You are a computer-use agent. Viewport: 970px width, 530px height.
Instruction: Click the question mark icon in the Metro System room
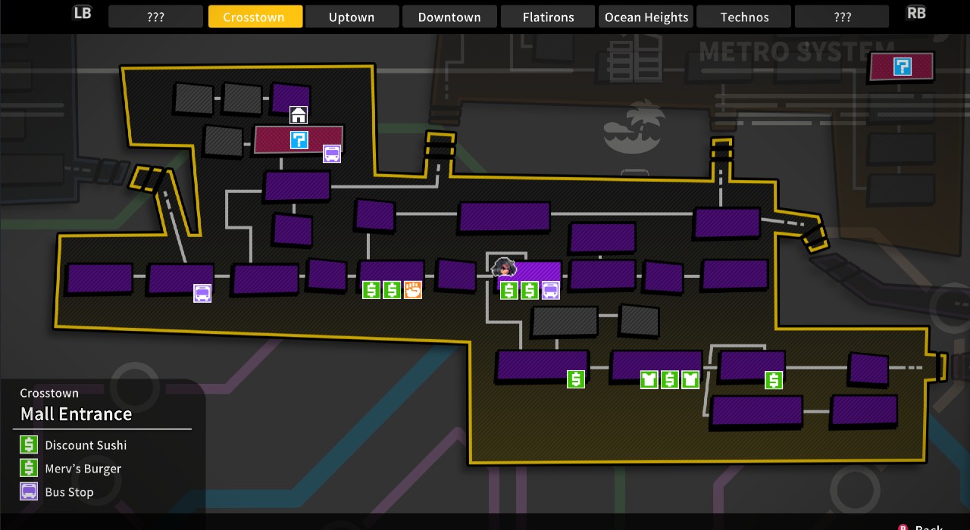pyautogui.click(x=902, y=67)
